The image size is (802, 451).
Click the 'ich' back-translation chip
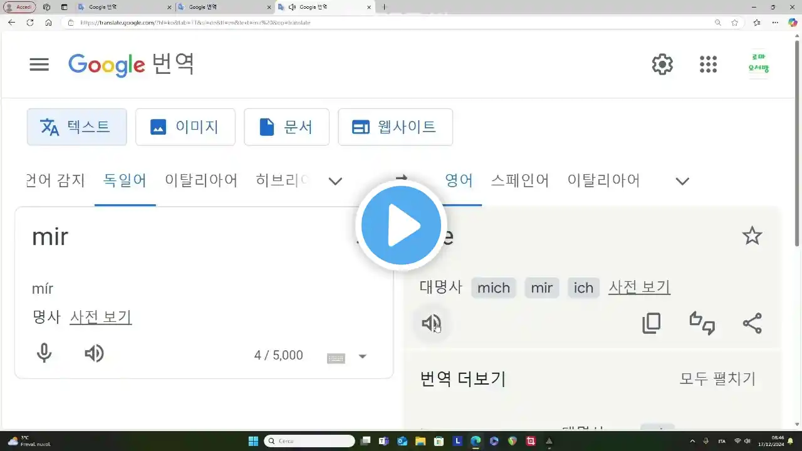pos(583,288)
